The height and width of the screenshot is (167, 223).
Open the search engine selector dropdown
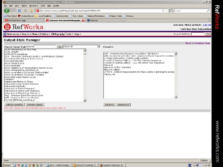click(x=172, y=11)
